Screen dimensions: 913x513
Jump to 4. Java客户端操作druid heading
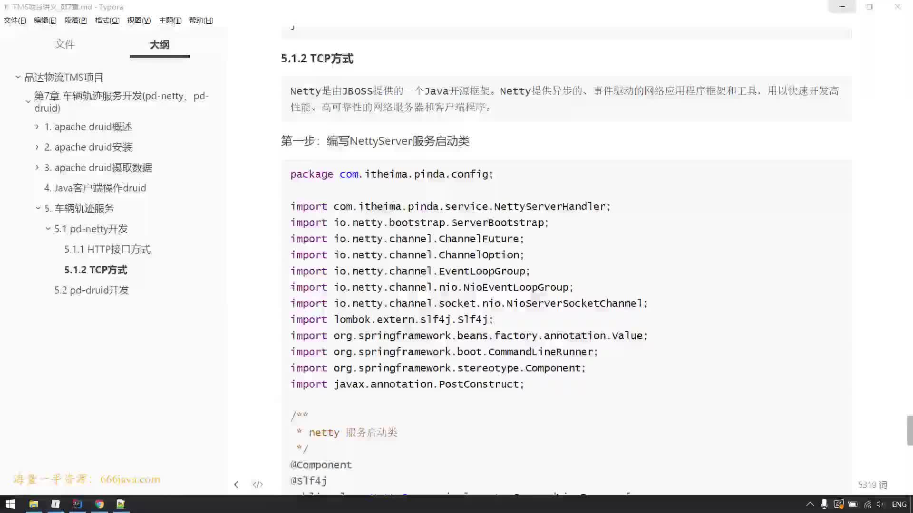tap(95, 188)
